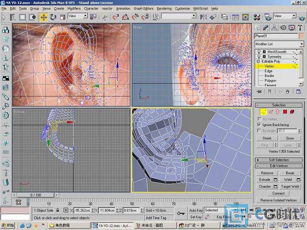Collapse the Selection rollout
Viewport: 307px width, 230px height.
[279, 105]
